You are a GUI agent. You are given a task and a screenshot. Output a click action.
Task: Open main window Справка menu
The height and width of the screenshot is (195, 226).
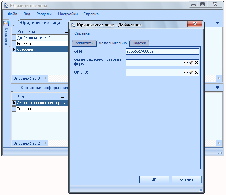[x=91, y=14]
